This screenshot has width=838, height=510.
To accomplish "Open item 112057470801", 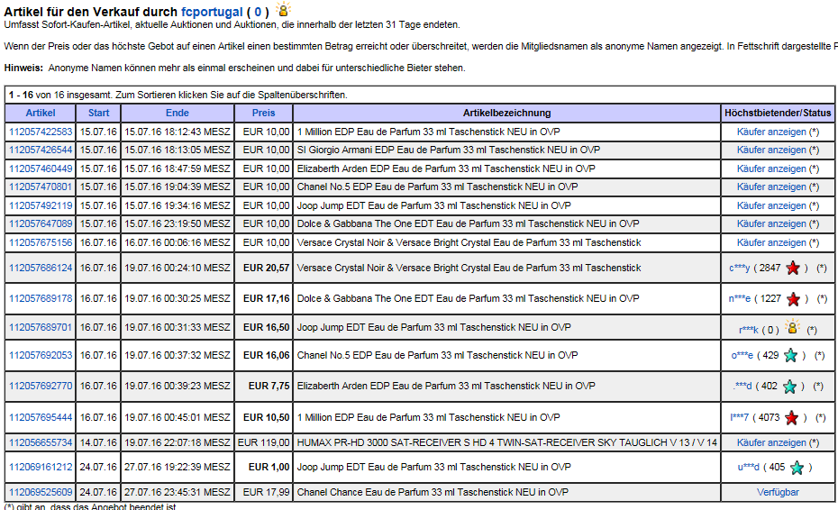I will [41, 187].
